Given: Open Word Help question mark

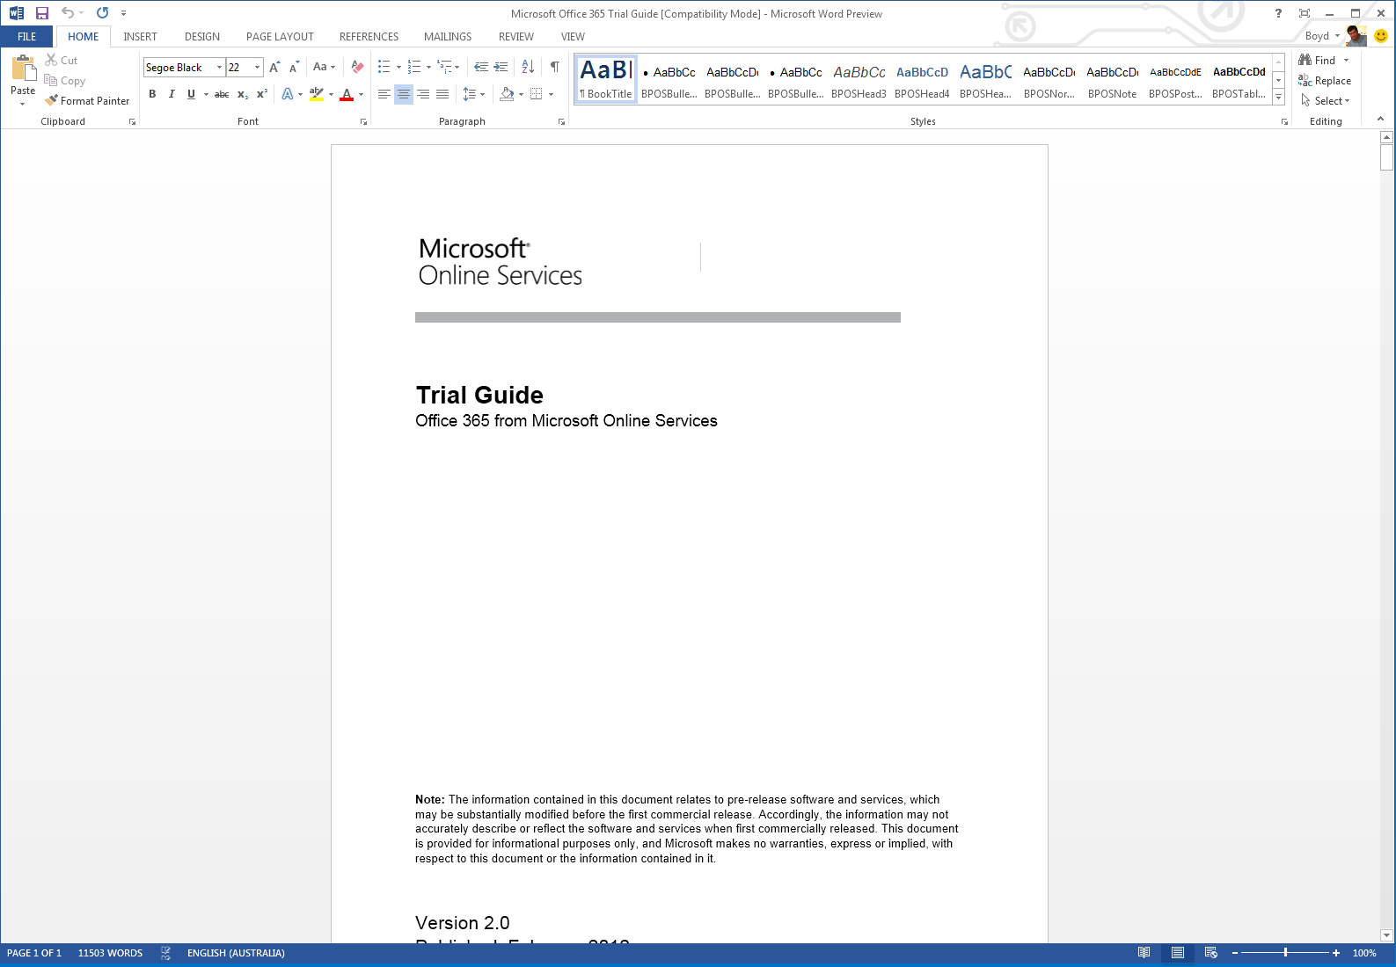Looking at the screenshot, I should [x=1278, y=13].
